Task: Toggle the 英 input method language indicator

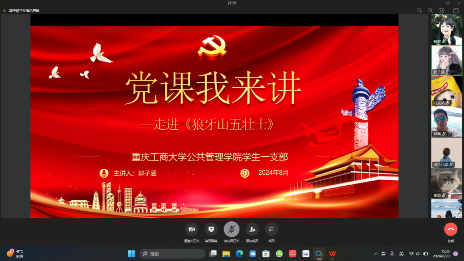Action: coord(401,254)
